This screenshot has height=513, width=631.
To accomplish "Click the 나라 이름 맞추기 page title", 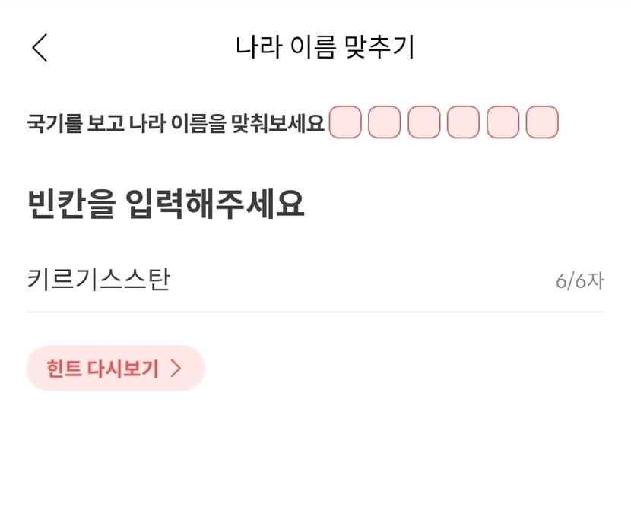I will click(x=325, y=47).
